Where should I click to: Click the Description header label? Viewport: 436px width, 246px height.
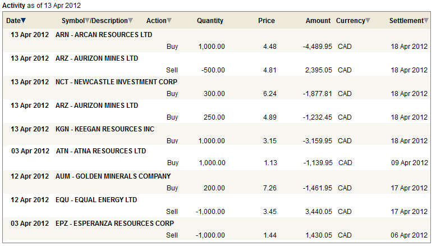tap(109, 21)
